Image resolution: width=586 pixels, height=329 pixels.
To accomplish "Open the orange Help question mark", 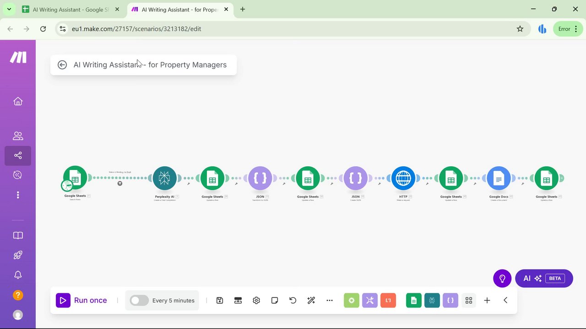I will (18, 295).
